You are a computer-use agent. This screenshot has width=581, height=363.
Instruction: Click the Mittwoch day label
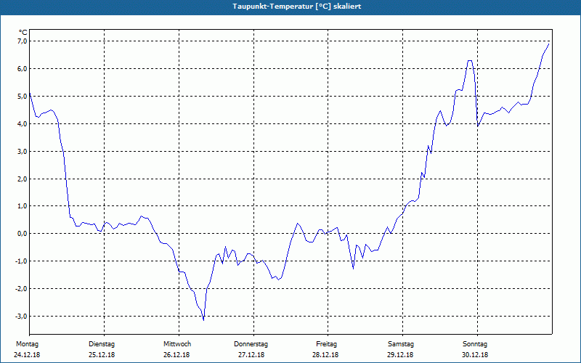(177, 344)
